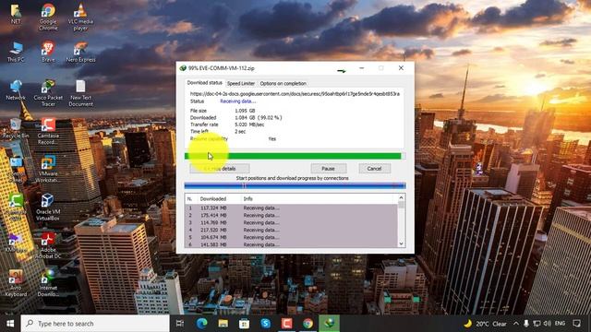Image resolution: width=591 pixels, height=332 pixels.
Task: Click the googleusercontent download URL text
Action: [x=295, y=94]
